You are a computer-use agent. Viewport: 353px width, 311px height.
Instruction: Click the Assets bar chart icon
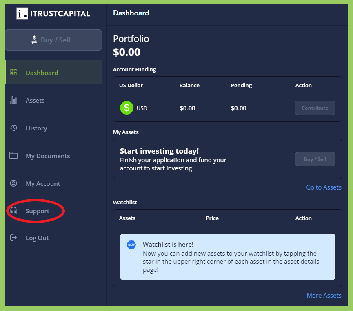point(13,100)
